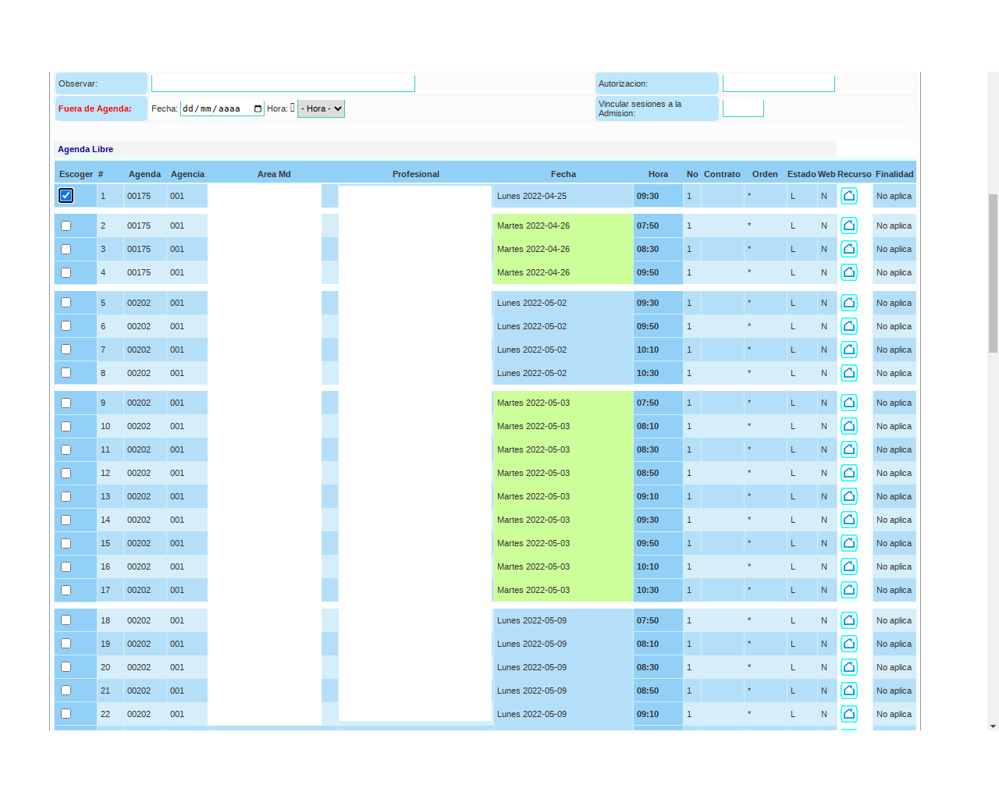Click the house icon for row 17
This screenshot has height=799, width=999.
click(x=849, y=590)
